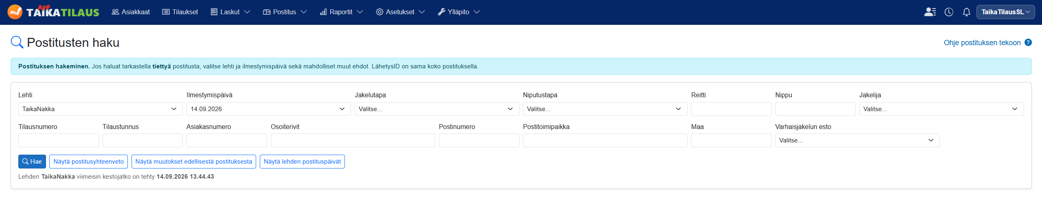Image resolution: width=1042 pixels, height=210 pixels.
Task: Open Tilaukset in the top menu
Action: pyautogui.click(x=180, y=12)
